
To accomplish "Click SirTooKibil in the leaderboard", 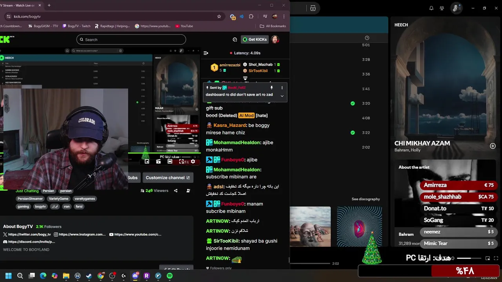I will (258, 71).
